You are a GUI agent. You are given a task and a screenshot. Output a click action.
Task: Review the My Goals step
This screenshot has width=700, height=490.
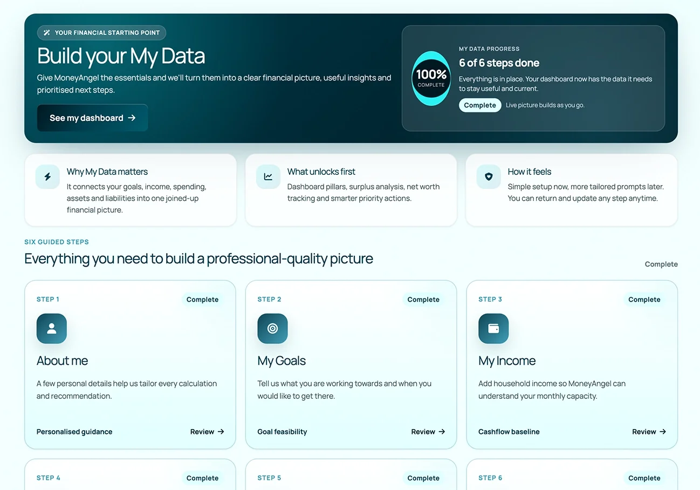point(428,432)
